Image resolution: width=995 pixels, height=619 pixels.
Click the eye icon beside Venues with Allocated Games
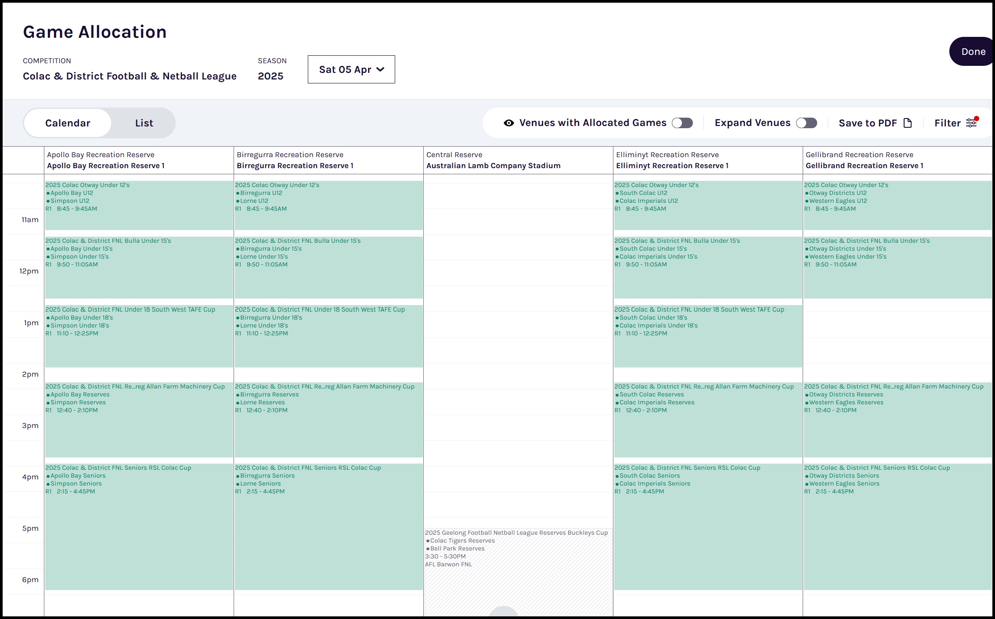509,123
